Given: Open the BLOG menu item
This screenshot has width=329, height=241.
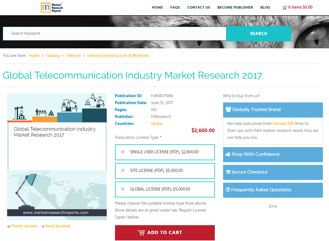Looking at the screenshot, I should (265, 7).
